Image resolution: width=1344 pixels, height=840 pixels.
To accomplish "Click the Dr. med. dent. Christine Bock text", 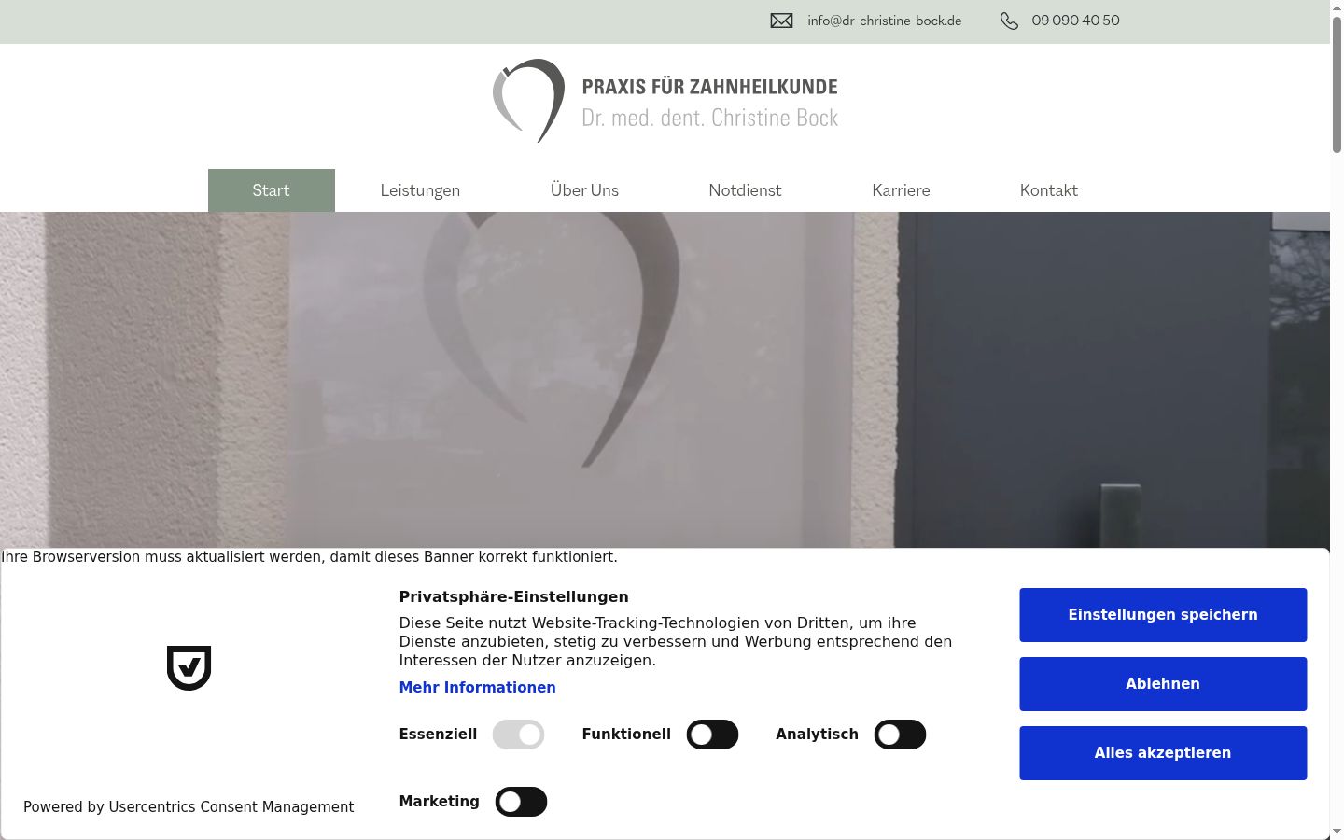I will pos(709,119).
